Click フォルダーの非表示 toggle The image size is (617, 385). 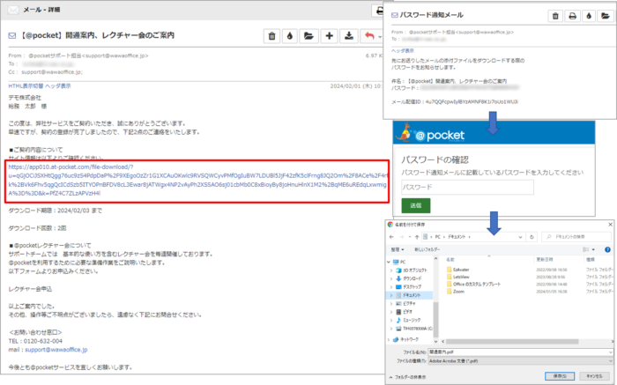407,377
